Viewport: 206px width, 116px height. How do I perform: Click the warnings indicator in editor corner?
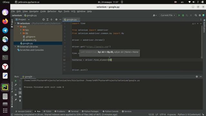[x=194, y=24]
